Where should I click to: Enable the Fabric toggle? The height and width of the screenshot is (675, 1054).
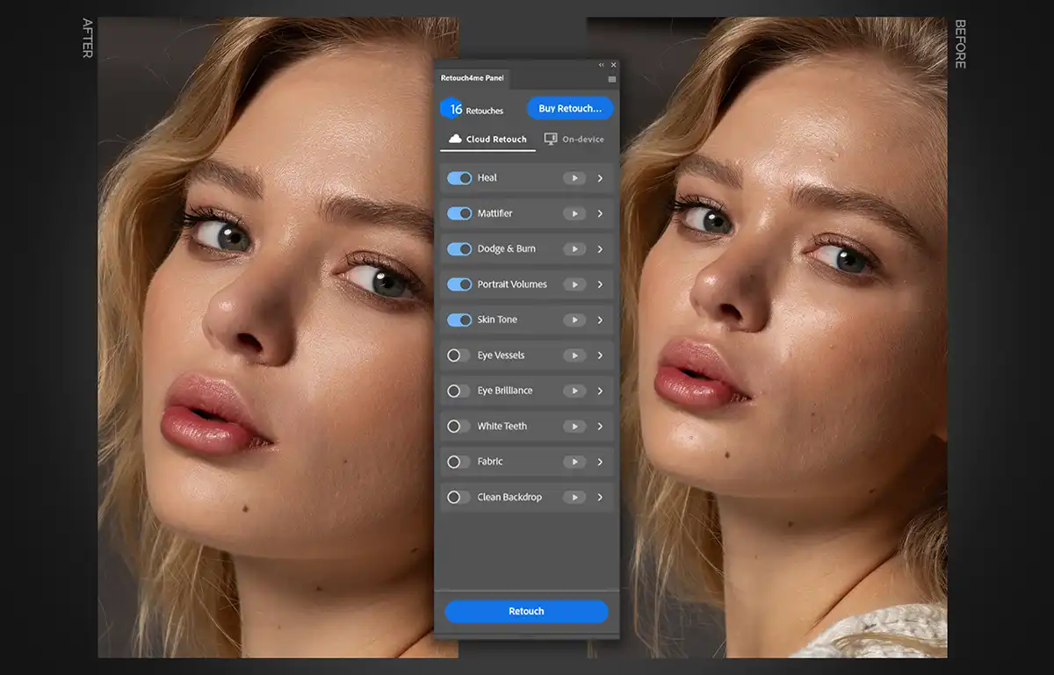[x=459, y=462]
